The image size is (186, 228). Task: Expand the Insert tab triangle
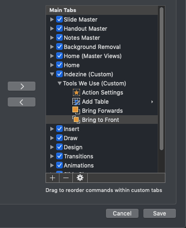pos(52,129)
